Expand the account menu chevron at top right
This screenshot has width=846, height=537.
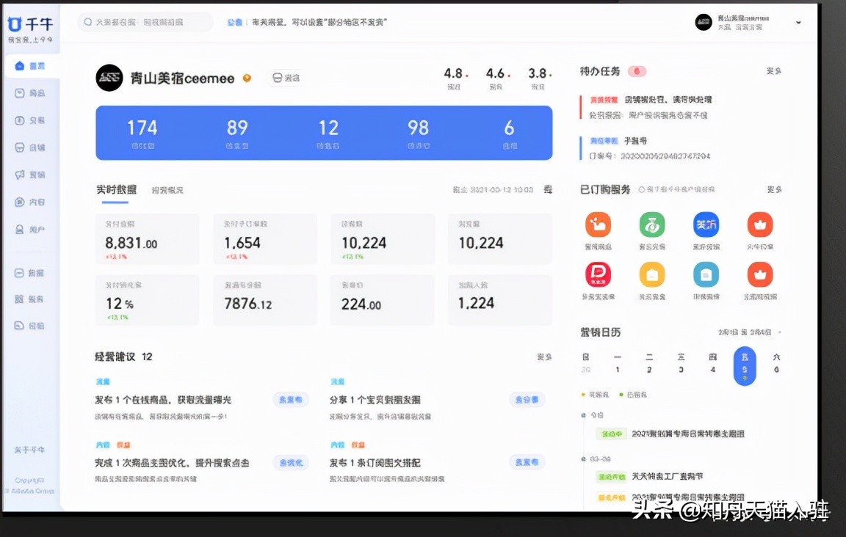click(x=798, y=22)
